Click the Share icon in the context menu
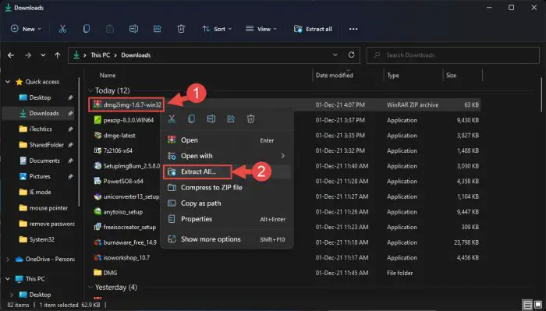 tap(231, 119)
